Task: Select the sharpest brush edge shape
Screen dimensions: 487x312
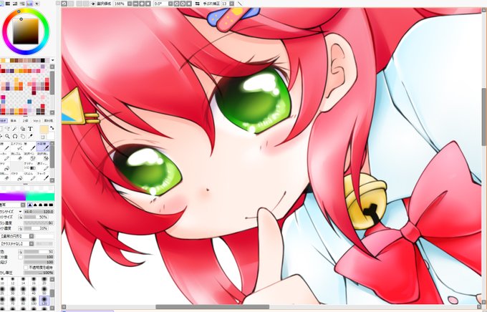Action: pos(30,205)
